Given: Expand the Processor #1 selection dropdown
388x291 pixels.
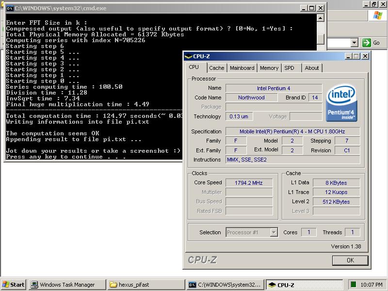Looking at the screenshot, I should click(274, 232).
